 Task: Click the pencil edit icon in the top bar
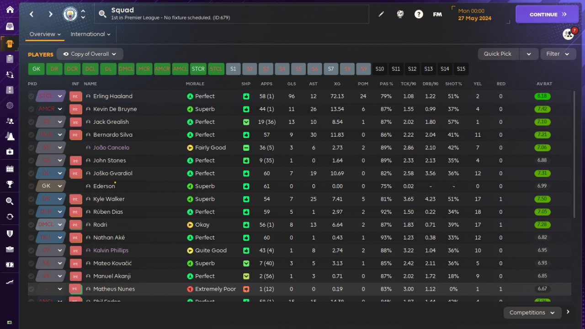[381, 14]
